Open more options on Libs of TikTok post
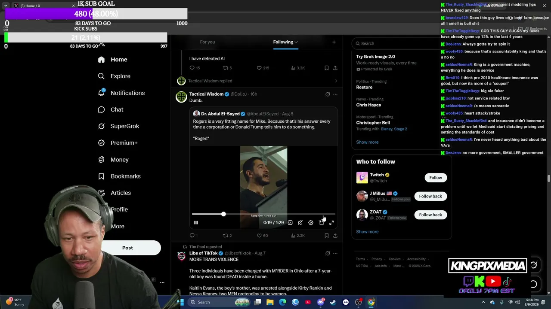 pyautogui.click(x=335, y=254)
